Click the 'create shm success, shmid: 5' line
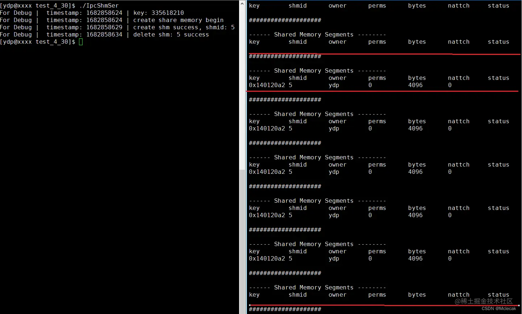The image size is (522, 314). [x=184, y=27]
